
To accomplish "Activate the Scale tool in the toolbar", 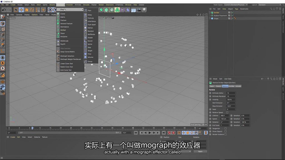I will tap(27, 10).
